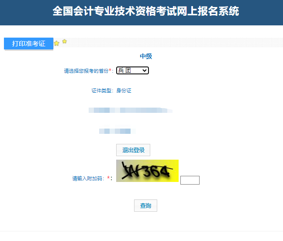
Task: Select the 打印准考证 tab
Action: click(x=28, y=44)
